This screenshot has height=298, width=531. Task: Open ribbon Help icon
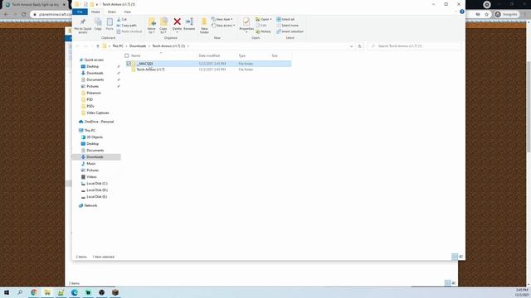(x=462, y=12)
